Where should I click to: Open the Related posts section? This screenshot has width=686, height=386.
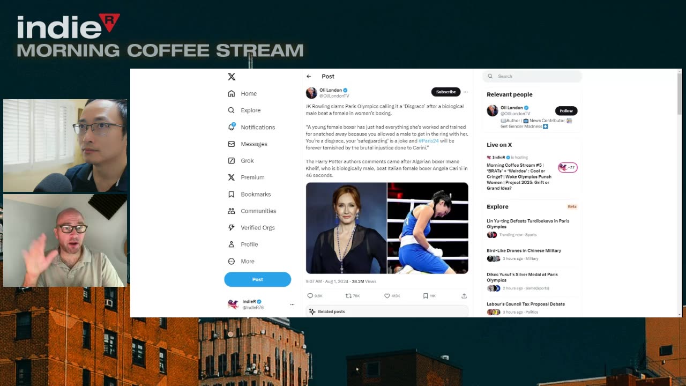pyautogui.click(x=387, y=311)
